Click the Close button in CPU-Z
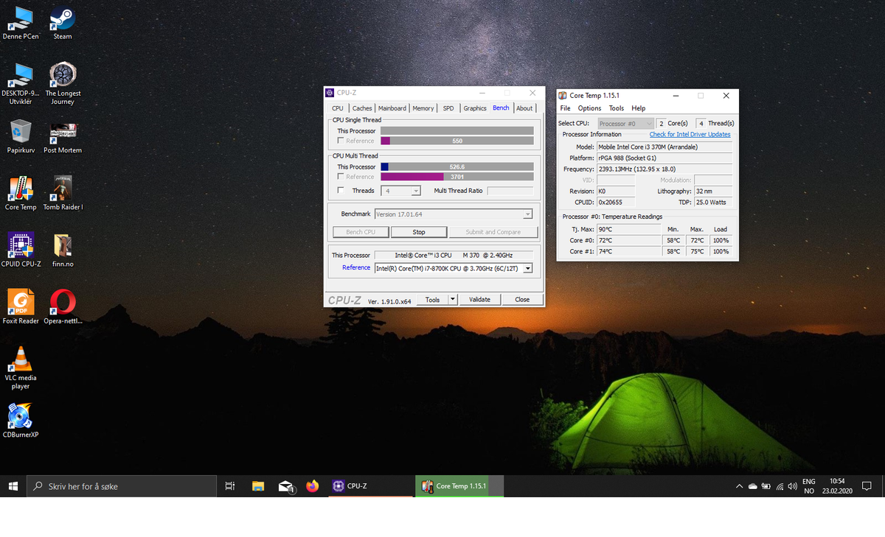The height and width of the screenshot is (537, 885). (522, 300)
